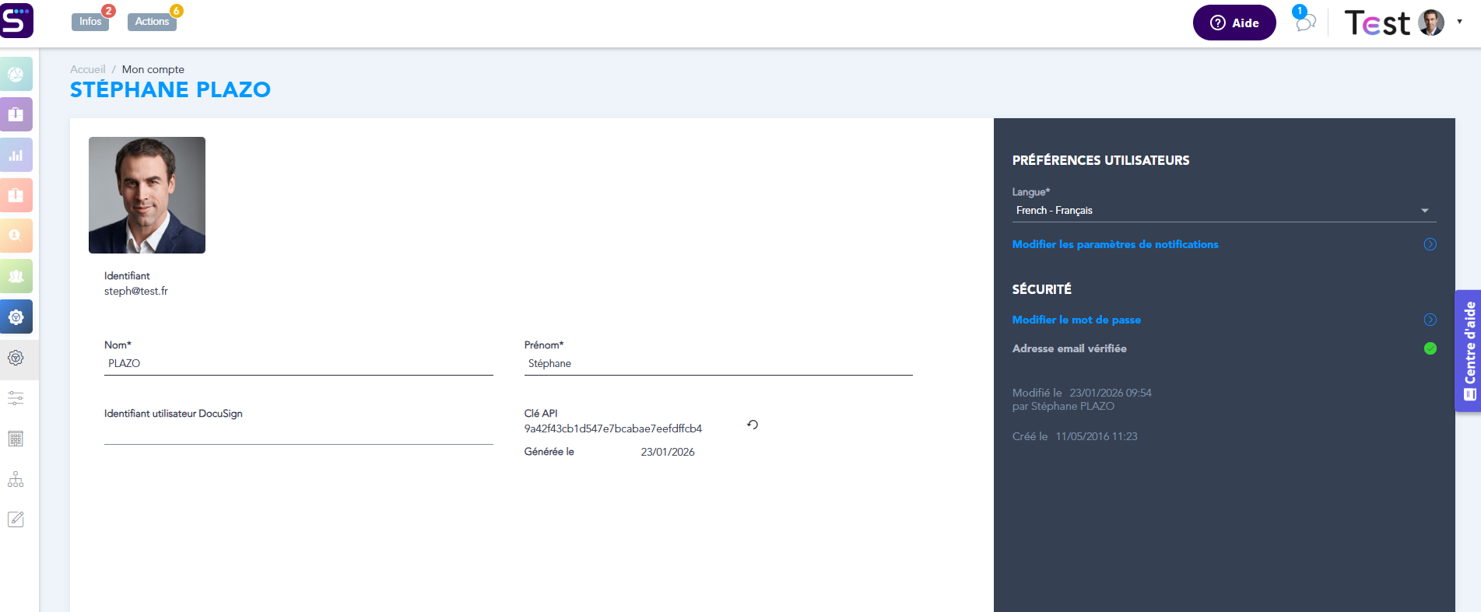Image resolution: width=1481 pixels, height=612 pixels.
Task: Open the bar chart sidebar module
Action: click(x=16, y=155)
